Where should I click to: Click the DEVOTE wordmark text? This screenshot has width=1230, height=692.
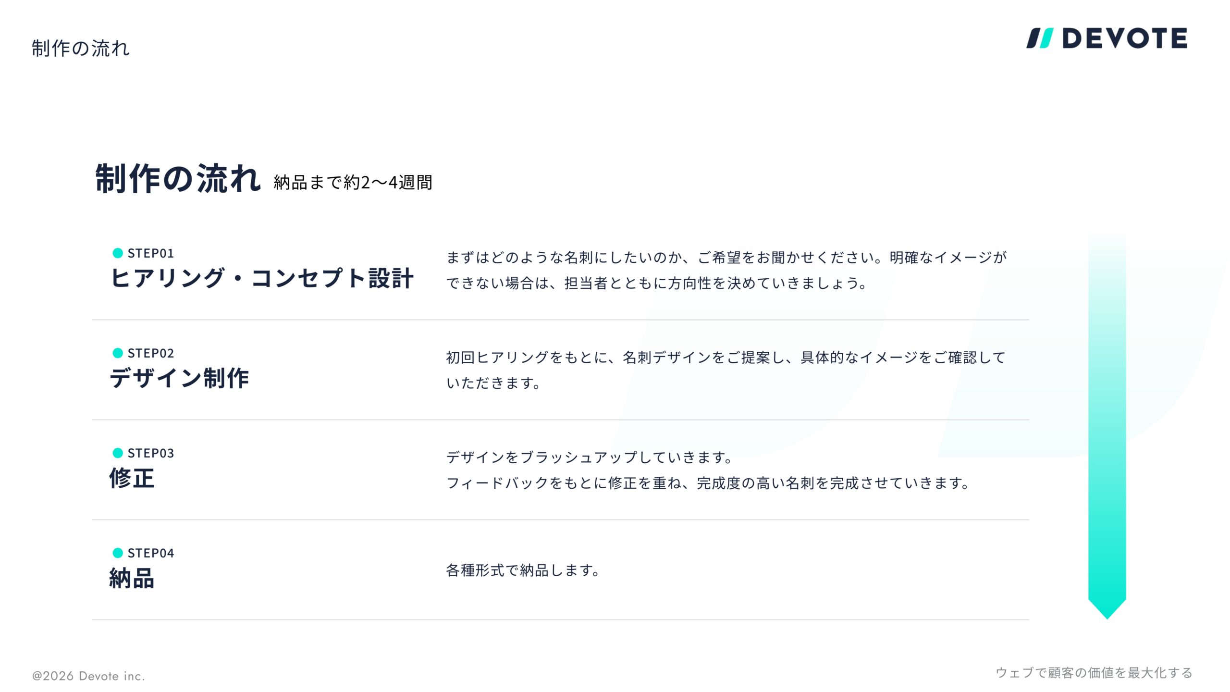(x=1124, y=38)
